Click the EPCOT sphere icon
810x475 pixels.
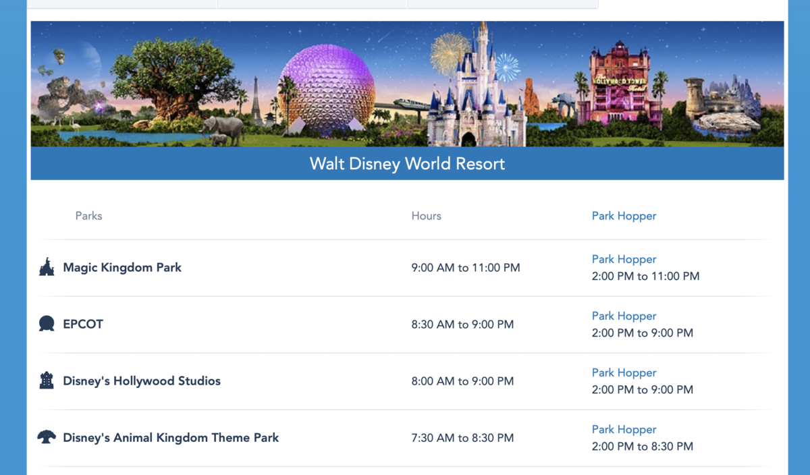tap(47, 324)
